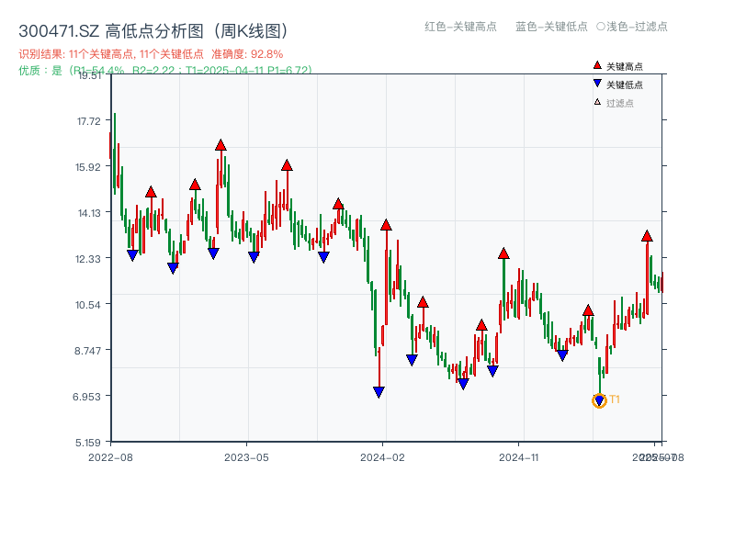Click the first blue down-triangle marker near 2022-08

pyautogui.click(x=132, y=253)
